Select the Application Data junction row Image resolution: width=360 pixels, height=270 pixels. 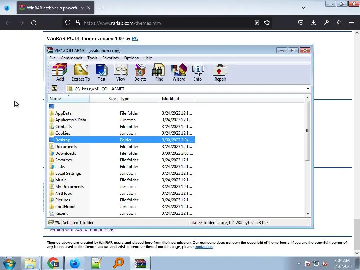click(x=121, y=120)
